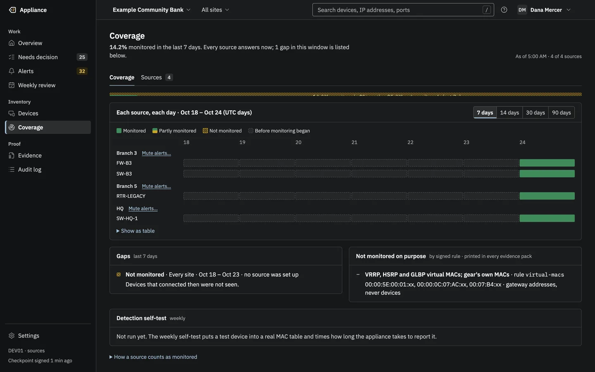Click the Not monitored gap icon
The width and height of the screenshot is (595, 372).
(119, 274)
